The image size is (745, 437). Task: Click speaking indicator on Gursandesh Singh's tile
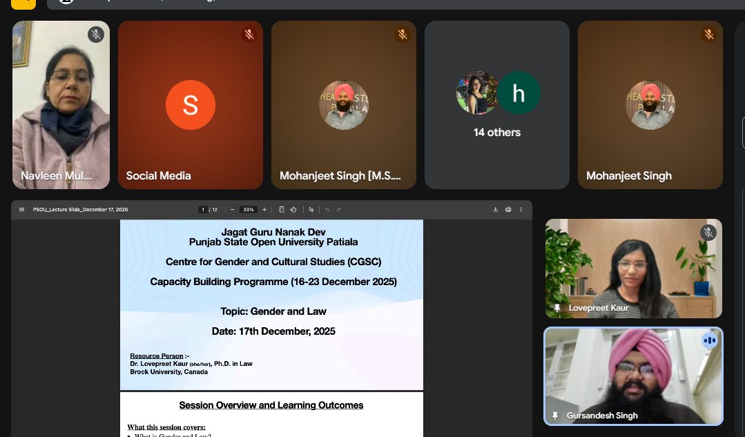(x=710, y=340)
